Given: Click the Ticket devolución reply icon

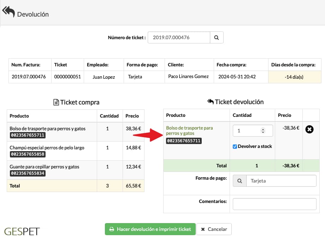Looking at the screenshot, I should click(211, 102).
